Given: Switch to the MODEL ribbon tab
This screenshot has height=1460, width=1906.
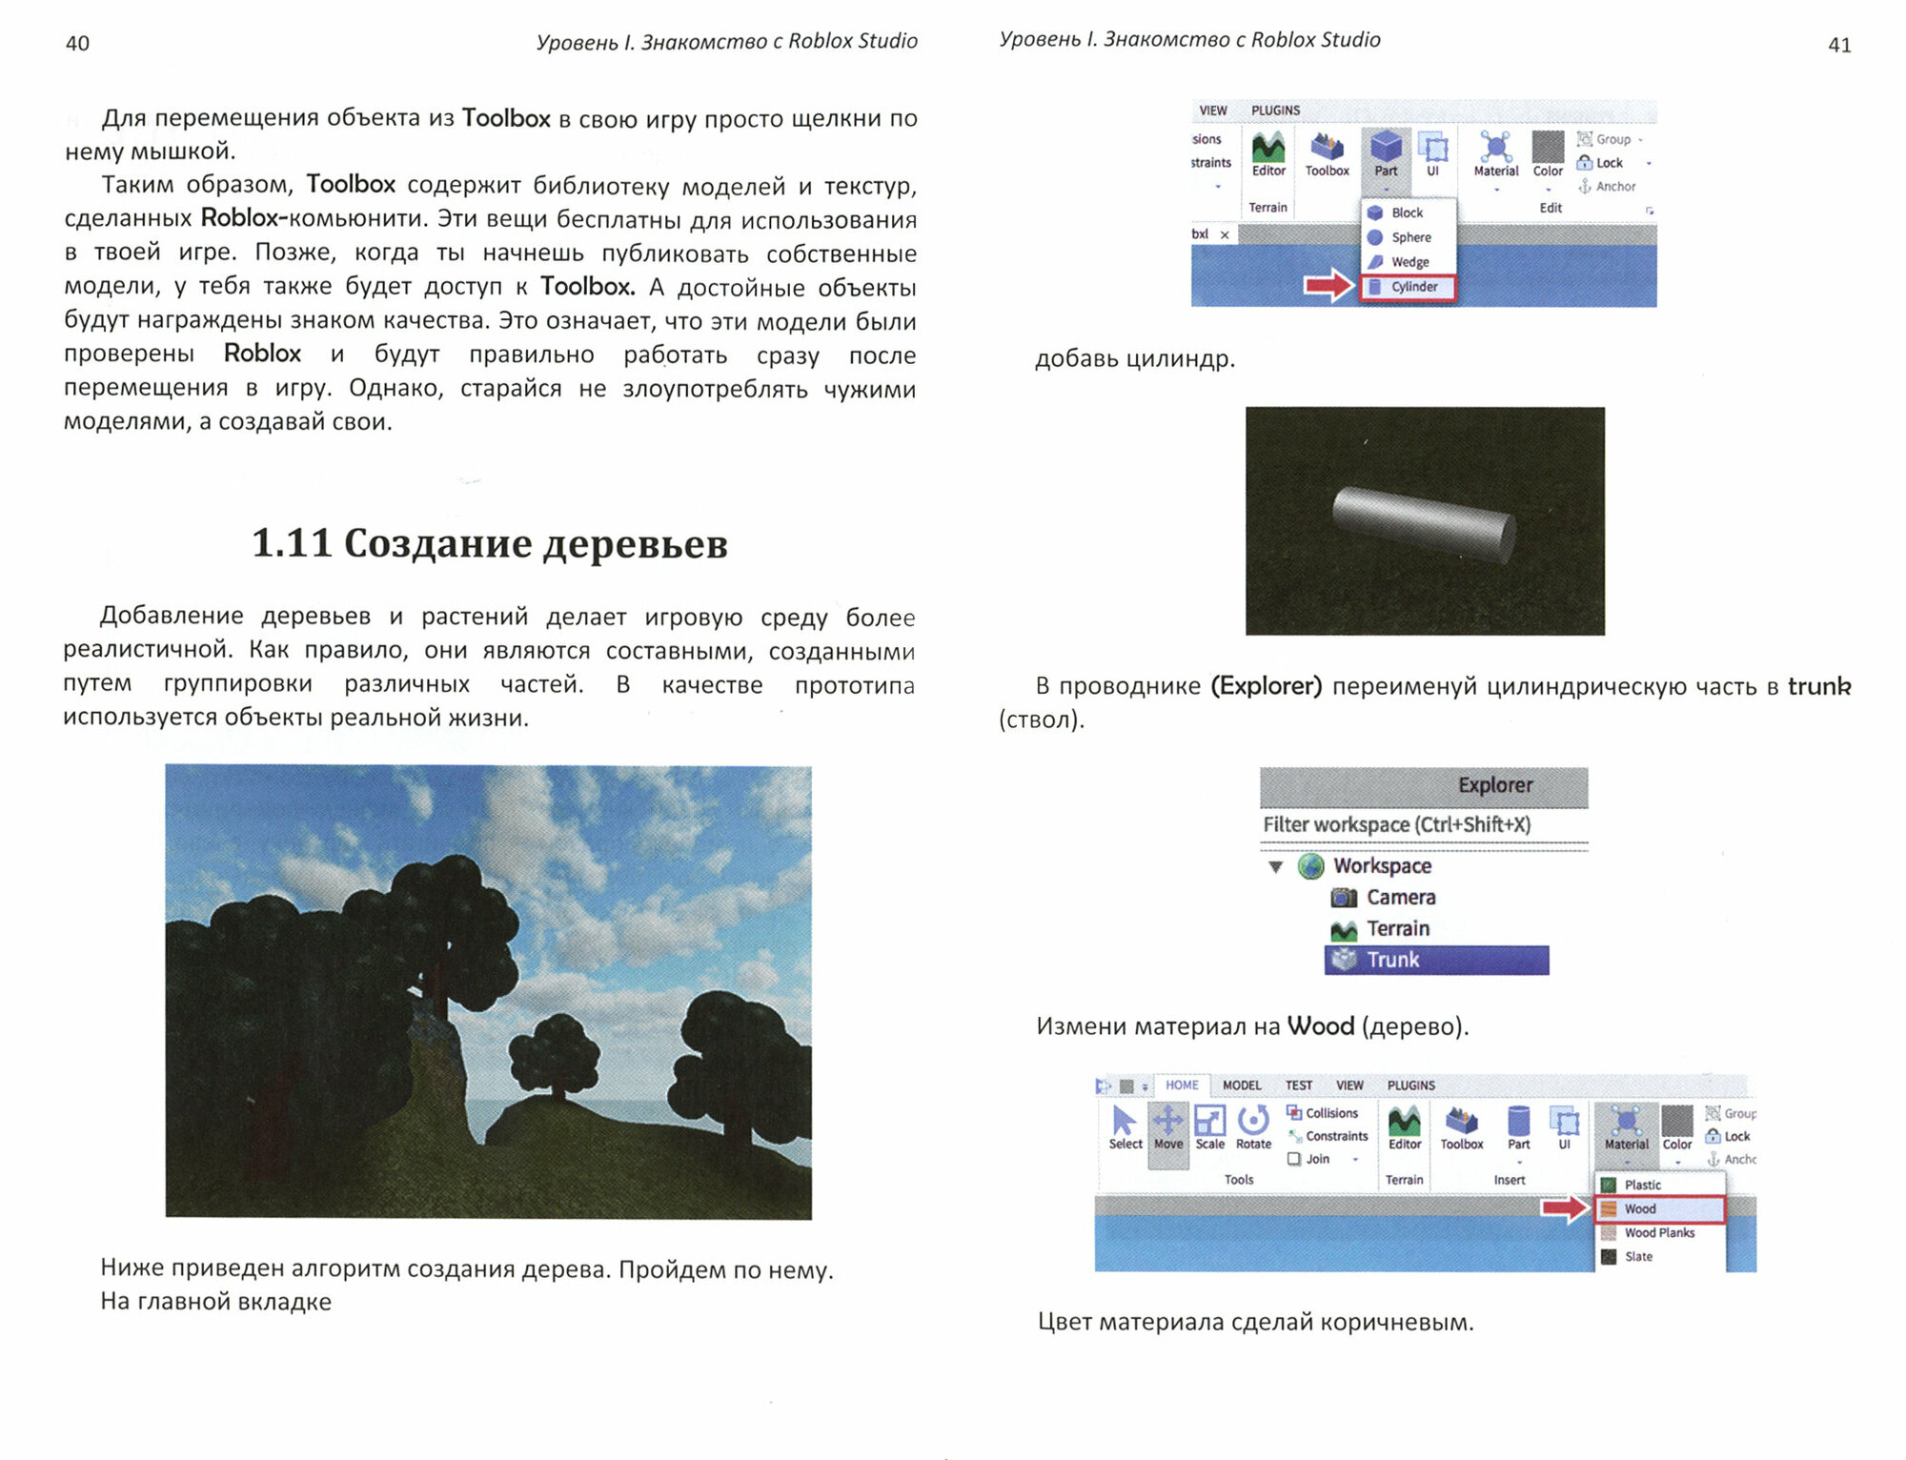Looking at the screenshot, I should pyautogui.click(x=1241, y=1085).
